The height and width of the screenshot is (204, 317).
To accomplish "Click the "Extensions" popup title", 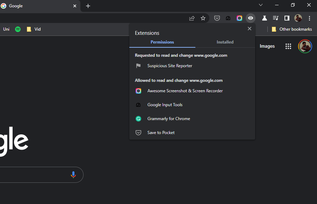I will pyautogui.click(x=147, y=33).
